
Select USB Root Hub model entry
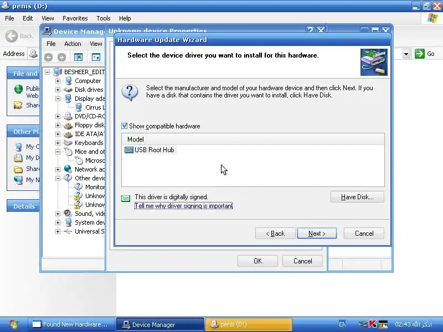pyautogui.click(x=154, y=150)
